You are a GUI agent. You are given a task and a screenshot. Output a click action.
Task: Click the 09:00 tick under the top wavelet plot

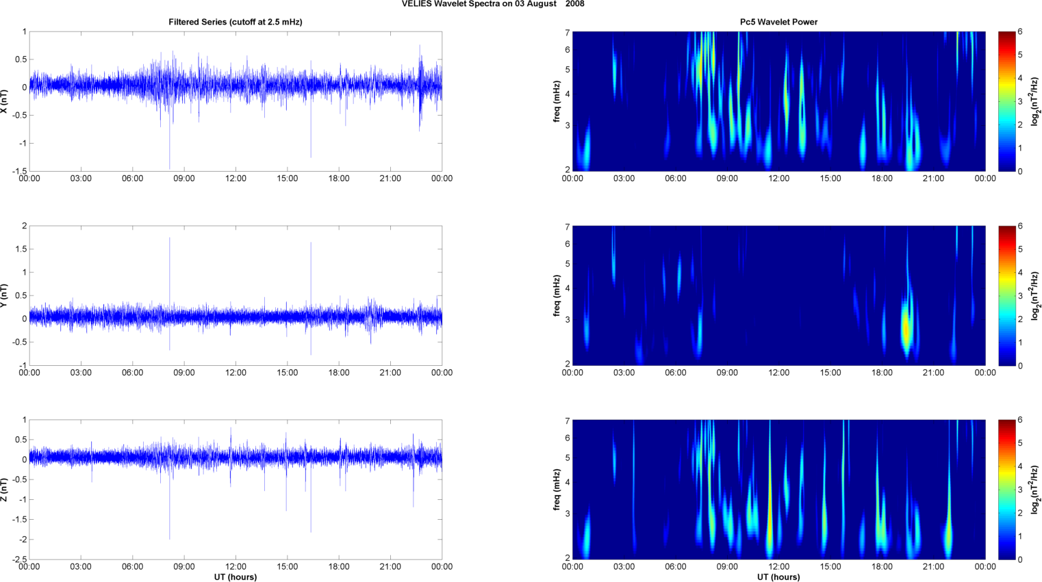pos(727,178)
